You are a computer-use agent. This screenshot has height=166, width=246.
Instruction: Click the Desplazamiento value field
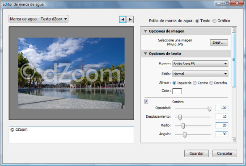(221, 116)
